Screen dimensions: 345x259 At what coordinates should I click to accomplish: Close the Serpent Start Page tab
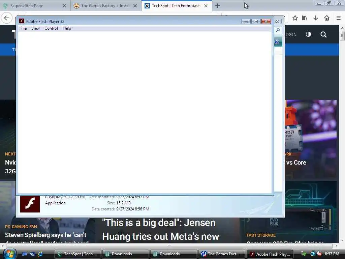click(x=64, y=6)
